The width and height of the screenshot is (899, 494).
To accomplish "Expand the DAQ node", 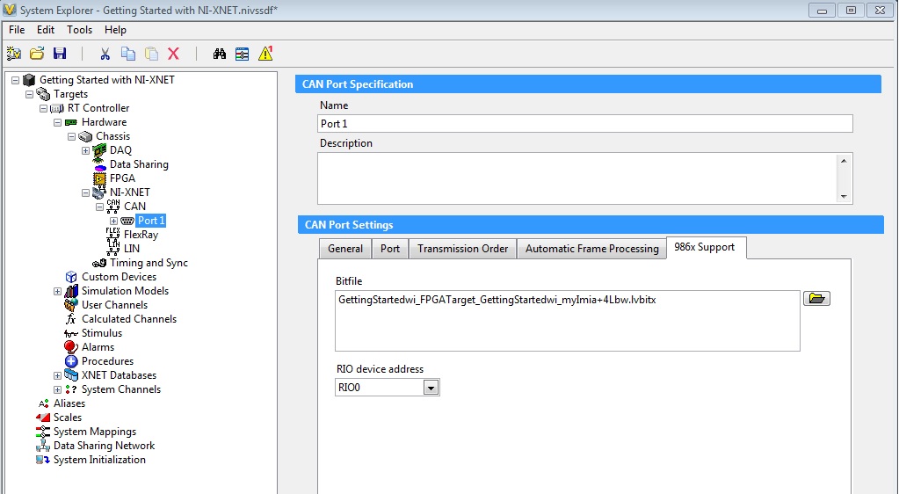I will click(85, 150).
